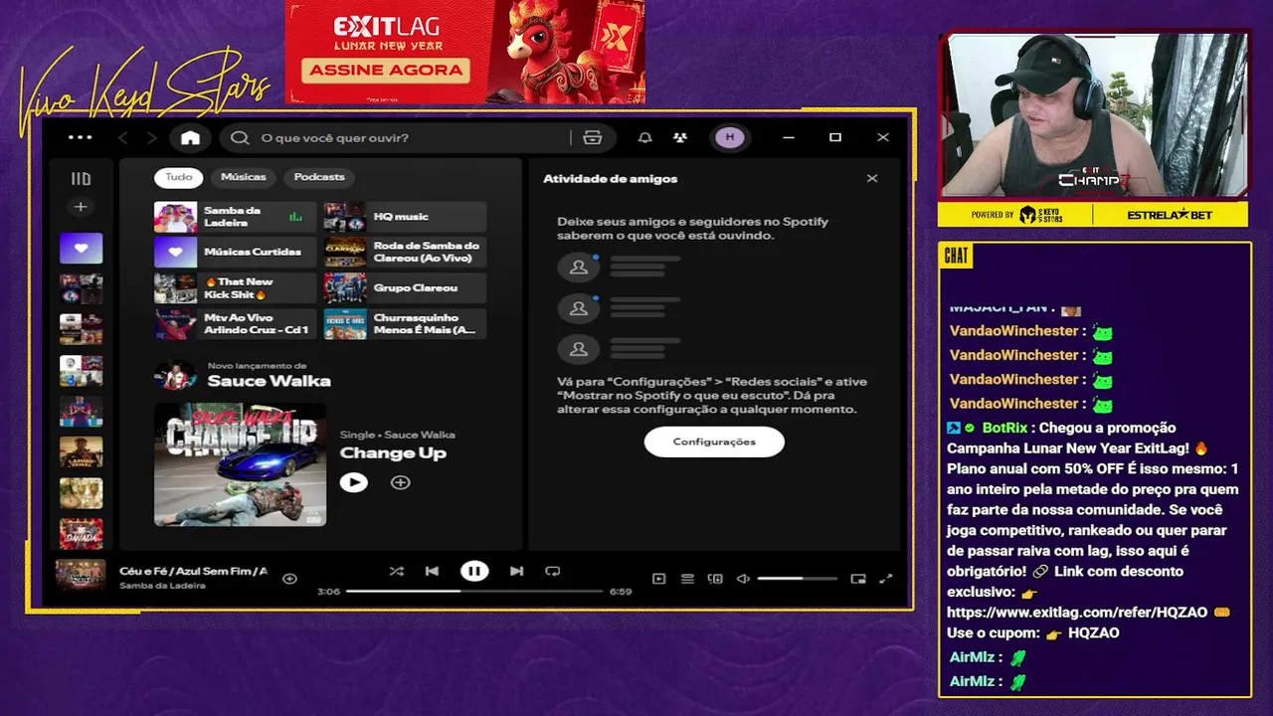Toggle the friend activity icon
The image size is (1273, 716).
tap(679, 137)
